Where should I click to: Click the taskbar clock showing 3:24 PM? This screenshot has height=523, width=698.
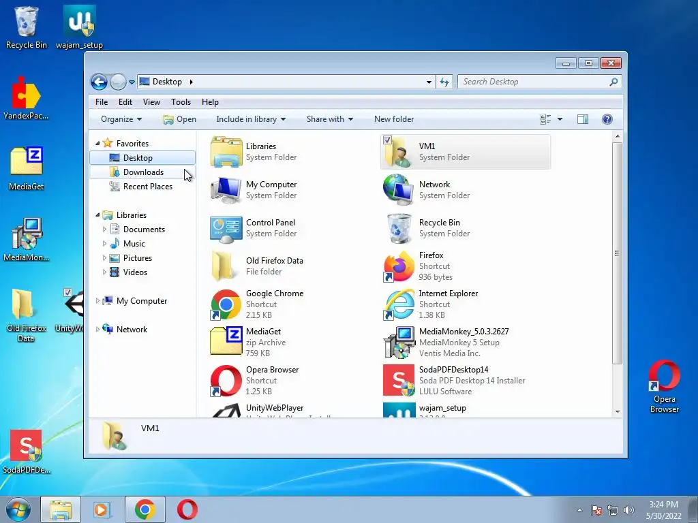(663, 510)
